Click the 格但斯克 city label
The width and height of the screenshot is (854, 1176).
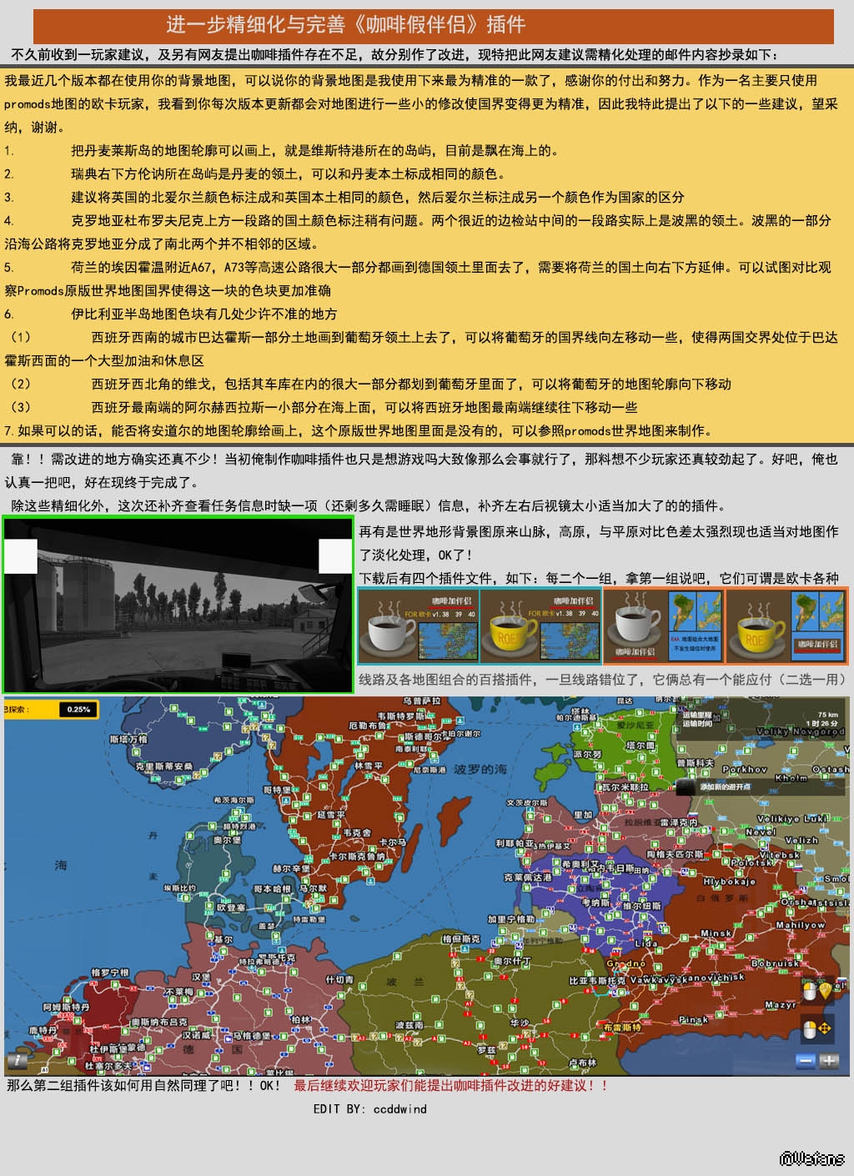461,938
